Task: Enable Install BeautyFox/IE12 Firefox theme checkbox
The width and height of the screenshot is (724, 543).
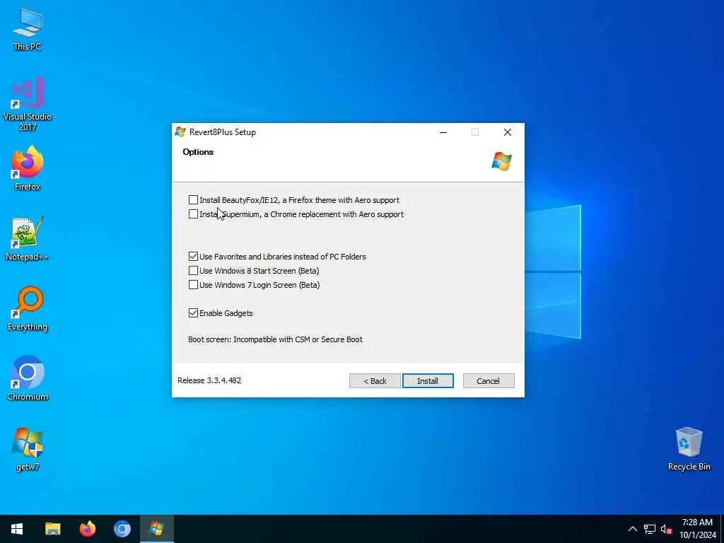Action: point(194,200)
